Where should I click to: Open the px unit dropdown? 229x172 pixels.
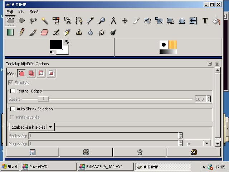pyautogui.click(x=198, y=144)
